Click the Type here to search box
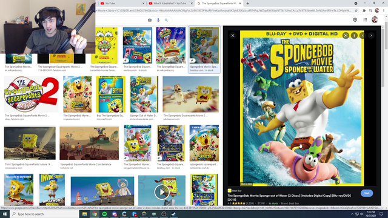Screen dimensions: 388x218 click(44, 214)
